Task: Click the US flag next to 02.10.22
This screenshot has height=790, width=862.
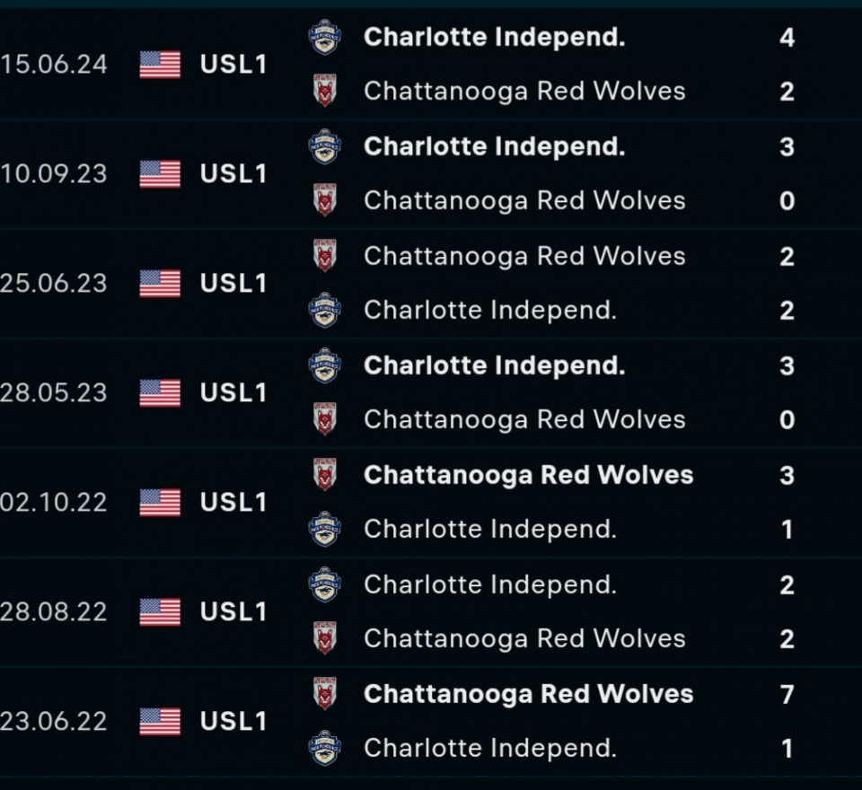Action: (160, 503)
